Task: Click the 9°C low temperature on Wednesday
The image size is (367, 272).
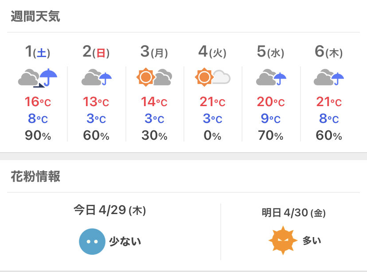Action: (270, 119)
